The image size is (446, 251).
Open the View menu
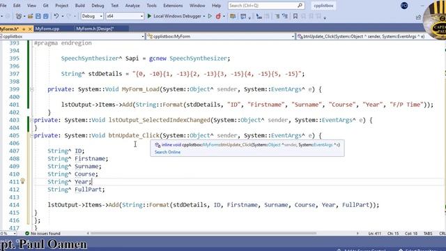[x=31, y=6]
